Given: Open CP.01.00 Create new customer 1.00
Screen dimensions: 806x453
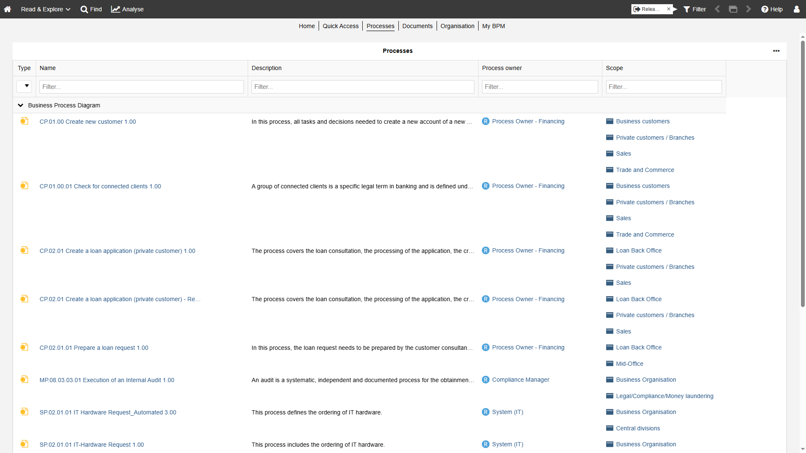Looking at the screenshot, I should click(88, 122).
